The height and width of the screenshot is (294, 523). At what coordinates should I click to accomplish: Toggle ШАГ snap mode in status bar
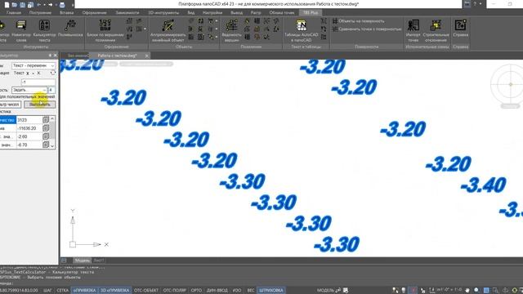[x=47, y=291]
